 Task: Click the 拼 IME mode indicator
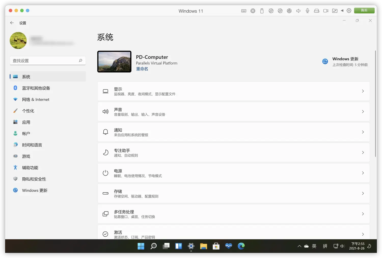click(325, 246)
